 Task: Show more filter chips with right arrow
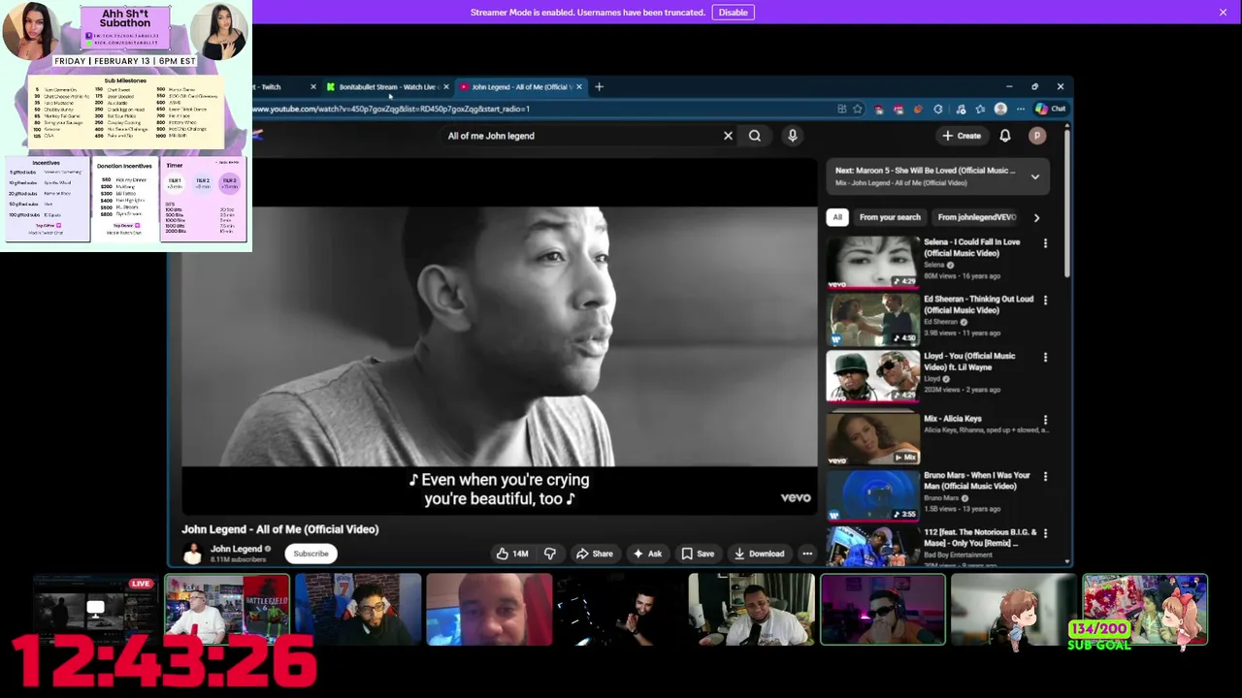1036,217
